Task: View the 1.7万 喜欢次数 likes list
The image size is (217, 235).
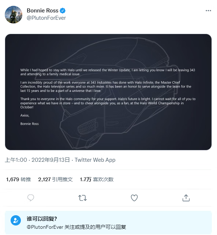Action: [x=97, y=179]
